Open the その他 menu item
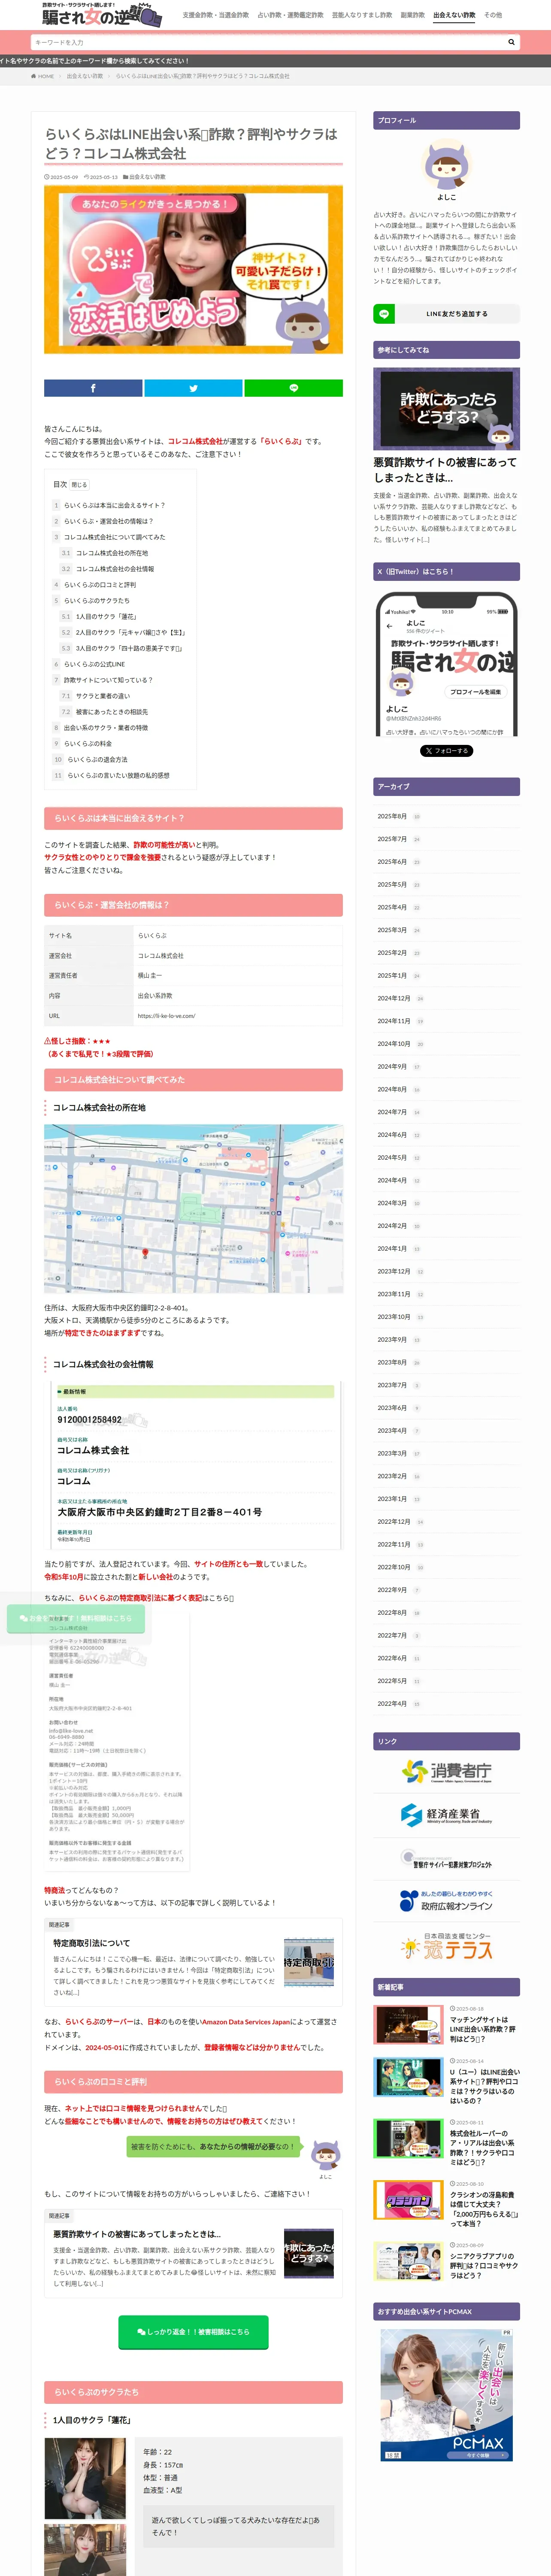The width and height of the screenshot is (551, 2576). click(x=493, y=15)
